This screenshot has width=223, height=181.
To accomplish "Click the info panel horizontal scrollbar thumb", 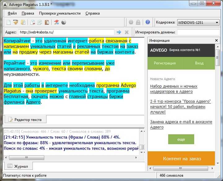I will pyautogui.click(x=181, y=169).
